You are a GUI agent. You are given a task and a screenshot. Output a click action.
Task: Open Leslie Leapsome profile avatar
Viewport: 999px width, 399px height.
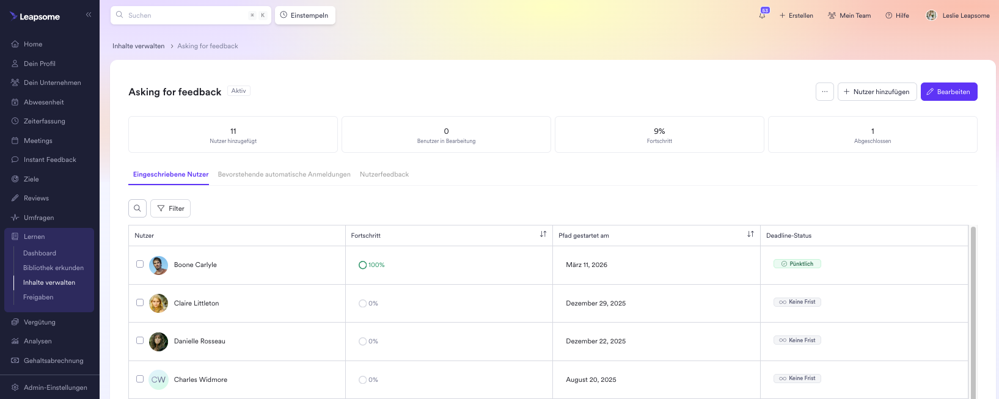pos(931,15)
